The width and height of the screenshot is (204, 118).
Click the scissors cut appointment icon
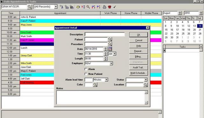[x=62, y=7]
